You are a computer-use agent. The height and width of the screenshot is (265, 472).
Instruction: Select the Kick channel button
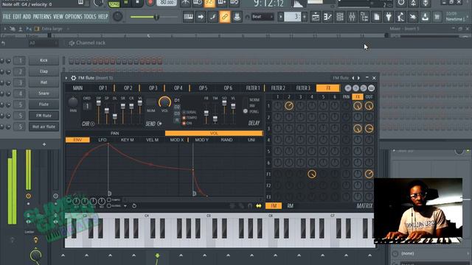pos(44,60)
